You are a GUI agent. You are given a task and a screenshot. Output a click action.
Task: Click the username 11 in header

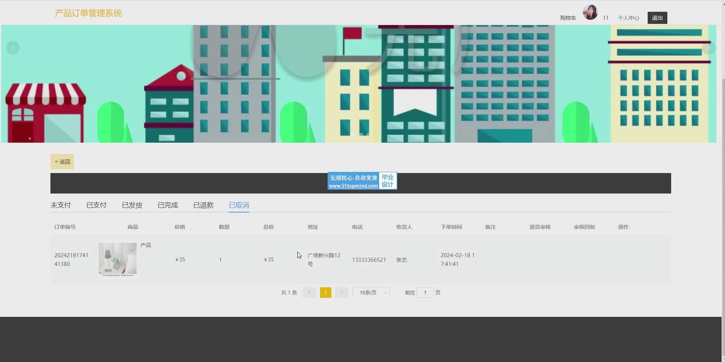(606, 18)
